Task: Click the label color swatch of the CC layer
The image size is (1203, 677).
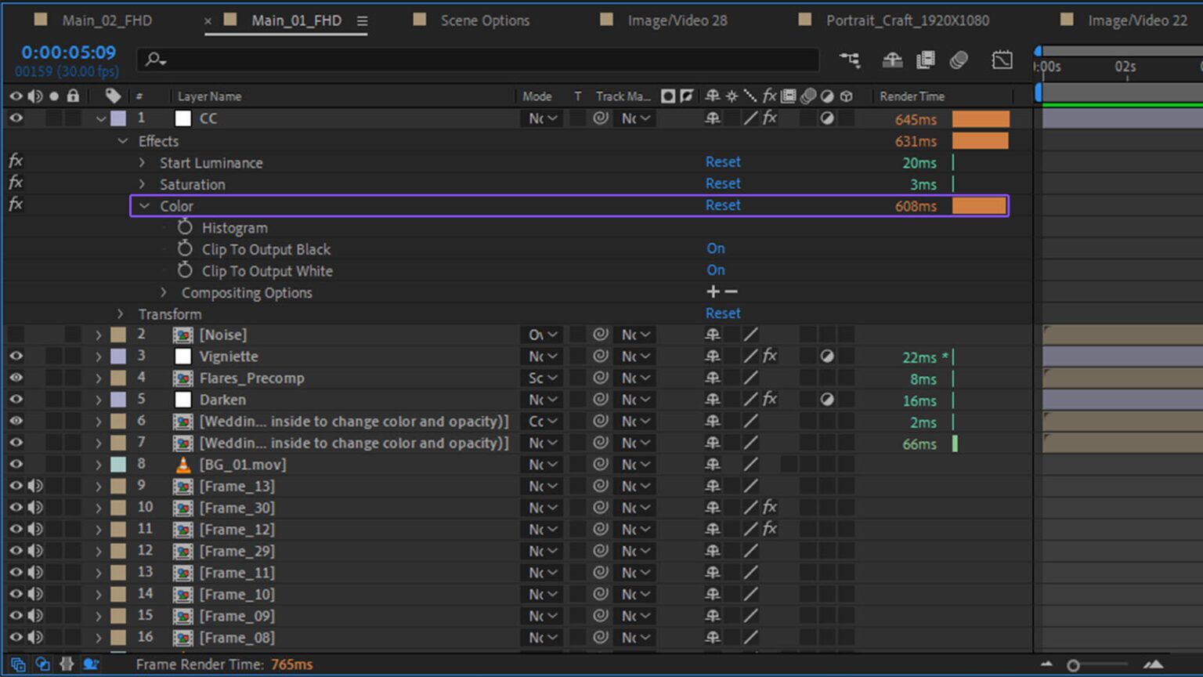Action: [x=118, y=118]
